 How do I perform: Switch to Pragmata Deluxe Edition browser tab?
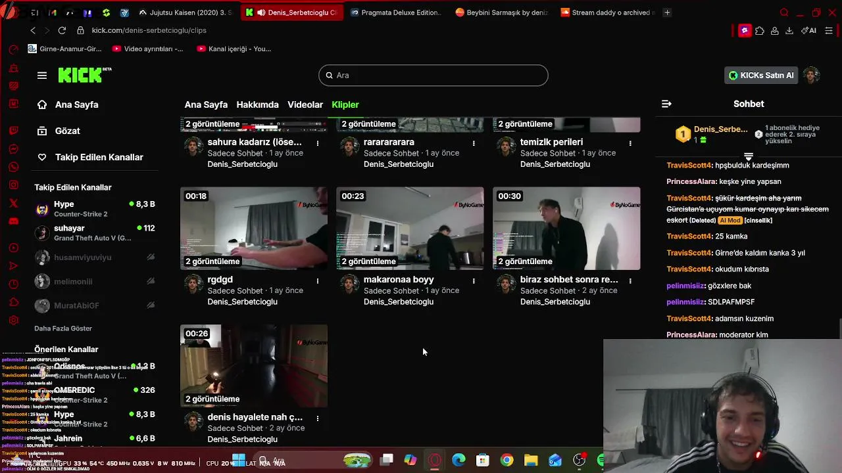[x=397, y=12]
